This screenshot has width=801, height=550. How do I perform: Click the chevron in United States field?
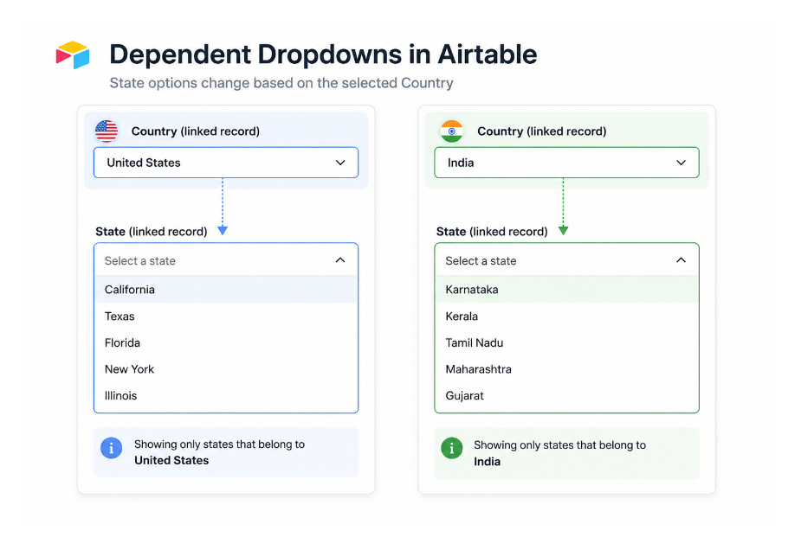[x=340, y=163]
